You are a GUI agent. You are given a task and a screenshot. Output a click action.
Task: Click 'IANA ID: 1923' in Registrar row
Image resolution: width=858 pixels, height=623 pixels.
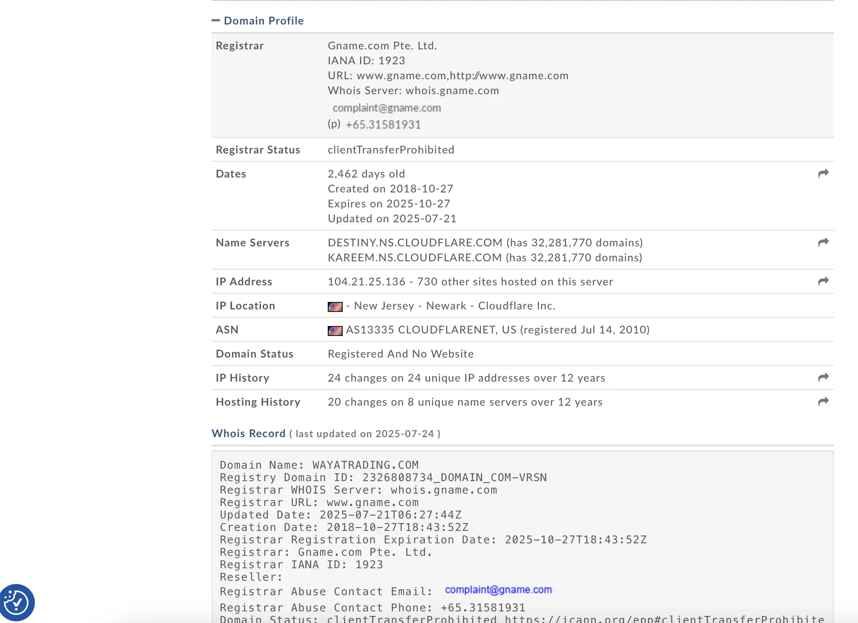point(366,61)
